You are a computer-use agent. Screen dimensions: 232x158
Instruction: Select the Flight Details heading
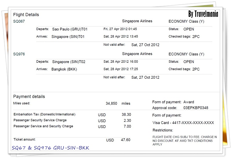(x=26, y=15)
